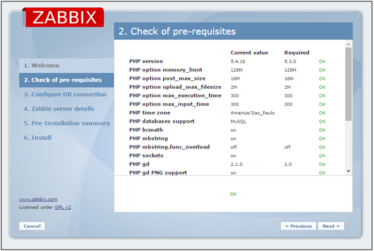
Task: Click the 2M upload_max_filesize current value
Action: (234, 87)
